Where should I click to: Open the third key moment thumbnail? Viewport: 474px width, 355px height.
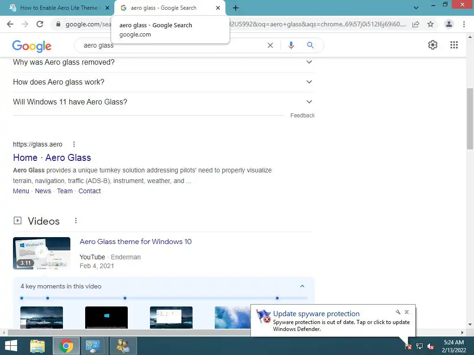click(x=171, y=318)
